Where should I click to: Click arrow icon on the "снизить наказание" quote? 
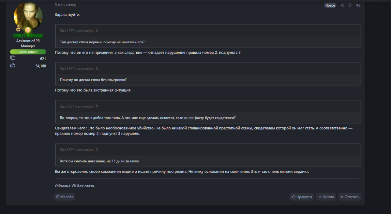pyautogui.click(x=97, y=150)
